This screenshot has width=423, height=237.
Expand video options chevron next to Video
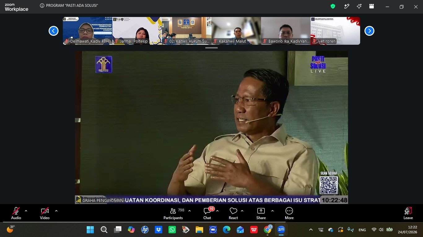pos(56,211)
